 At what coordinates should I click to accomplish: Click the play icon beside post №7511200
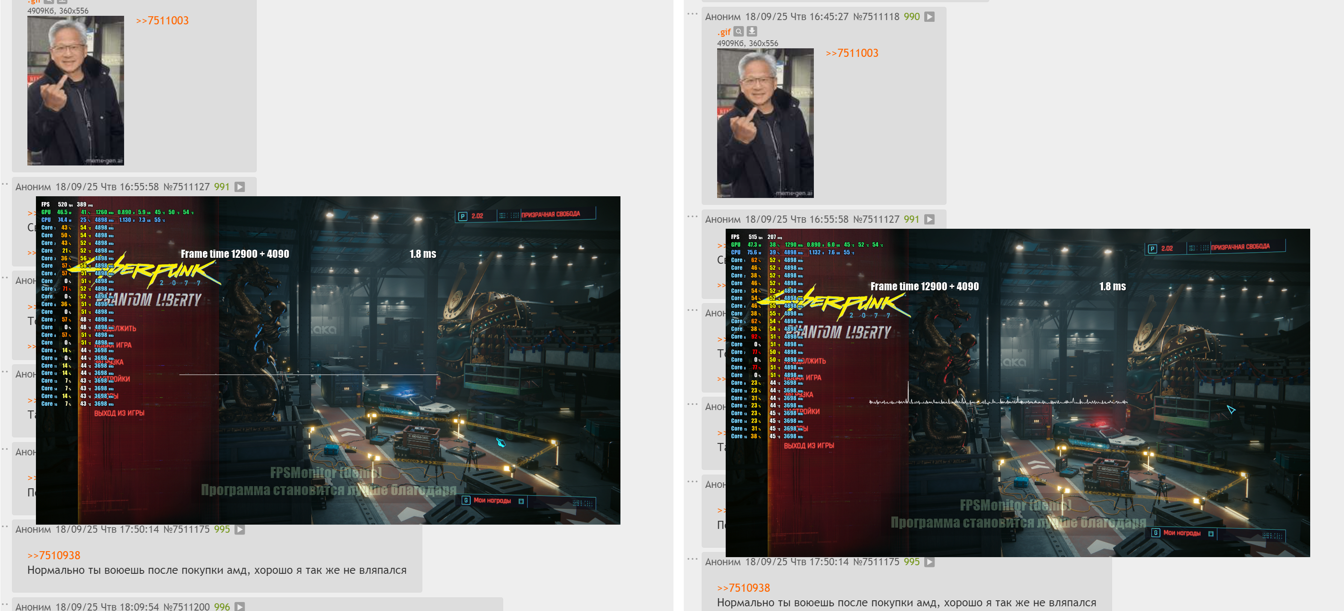pyautogui.click(x=240, y=606)
